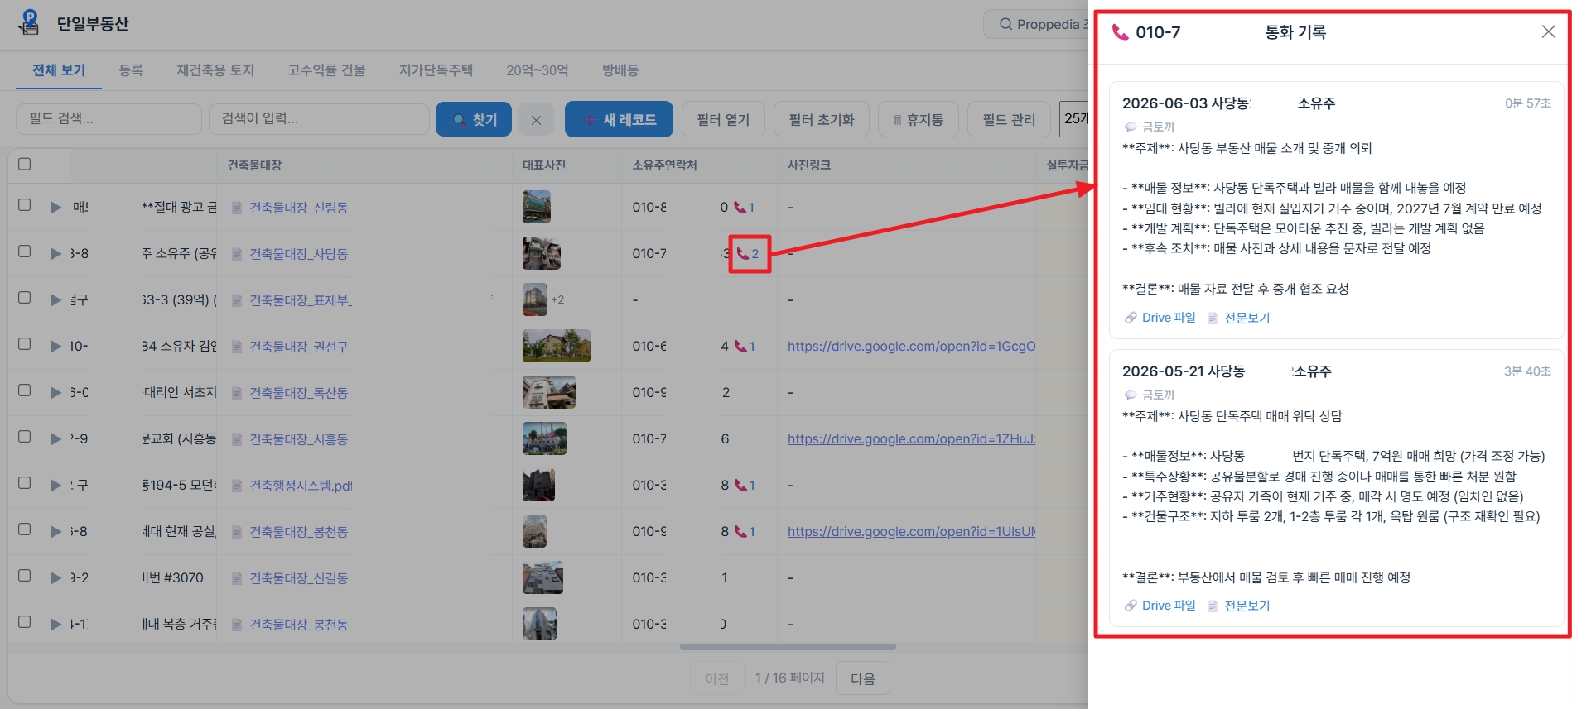
Task: Open the 재건축용 토지 tab
Action: point(215,70)
